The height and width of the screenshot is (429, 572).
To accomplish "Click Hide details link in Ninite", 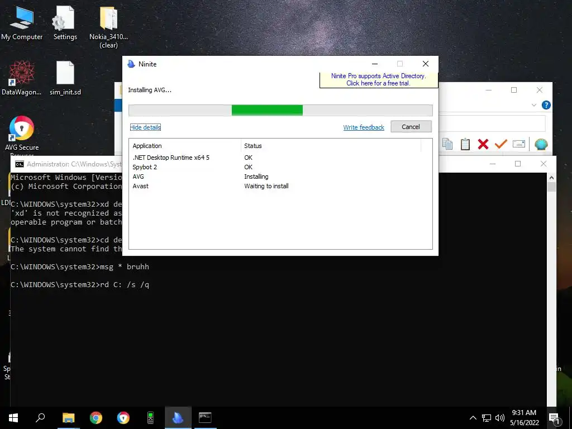I will (145, 127).
